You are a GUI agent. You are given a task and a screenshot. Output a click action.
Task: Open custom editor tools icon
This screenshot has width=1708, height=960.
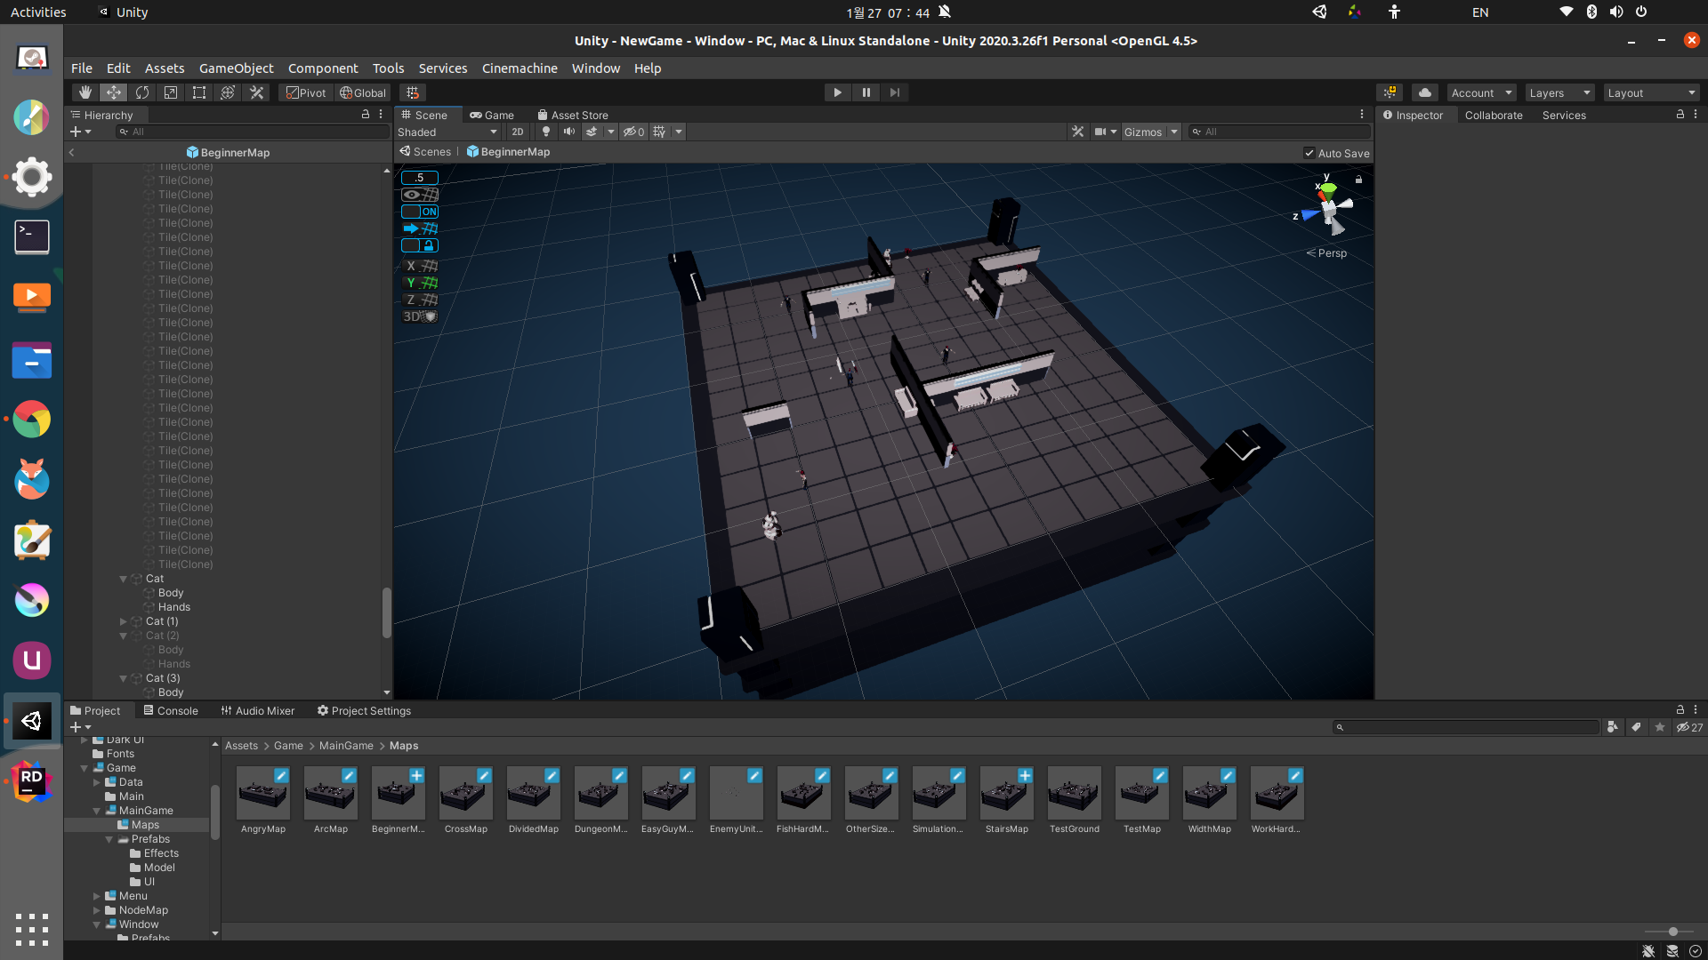[x=256, y=92]
